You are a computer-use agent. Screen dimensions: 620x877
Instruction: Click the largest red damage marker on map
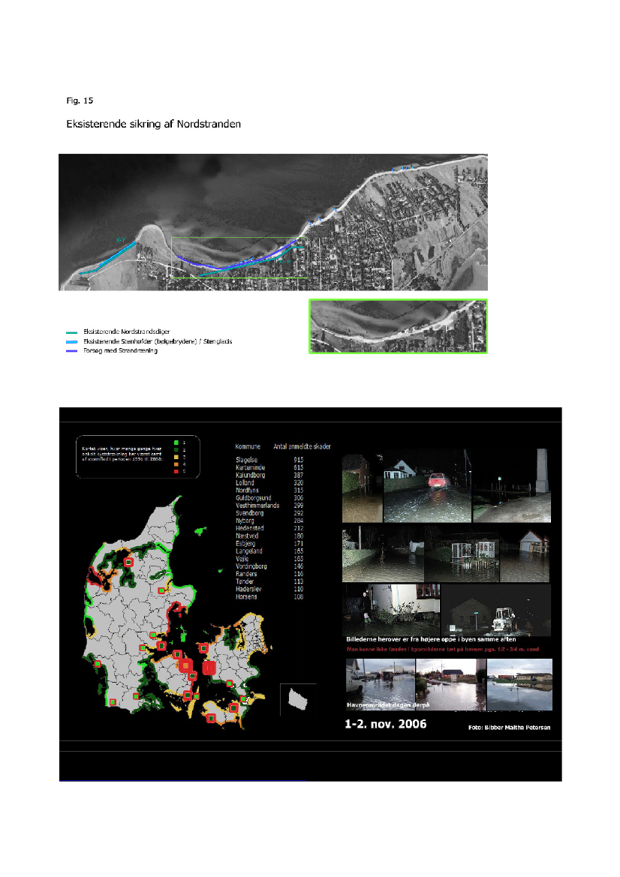click(x=209, y=667)
